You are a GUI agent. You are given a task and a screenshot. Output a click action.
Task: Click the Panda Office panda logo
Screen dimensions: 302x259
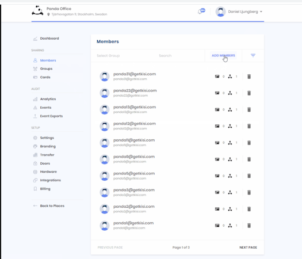(37, 11)
